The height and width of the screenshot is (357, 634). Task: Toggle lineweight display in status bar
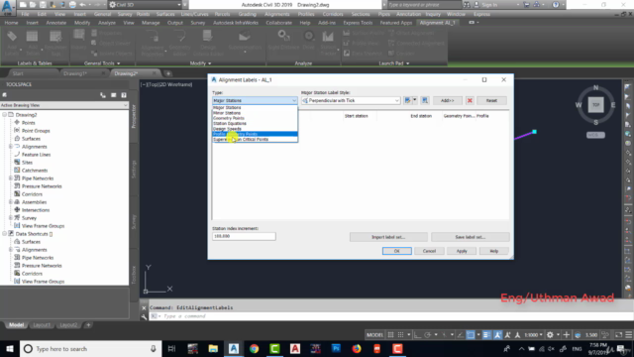tap(486, 335)
